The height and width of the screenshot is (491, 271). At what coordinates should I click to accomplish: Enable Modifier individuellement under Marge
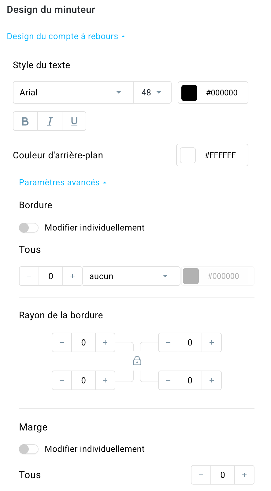tap(29, 449)
